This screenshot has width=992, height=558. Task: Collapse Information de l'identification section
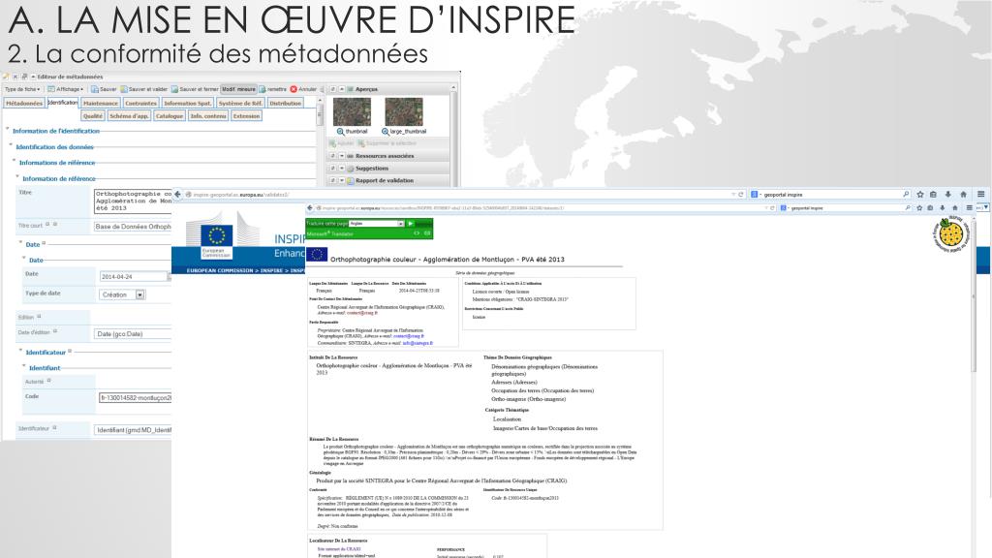pos(8,129)
